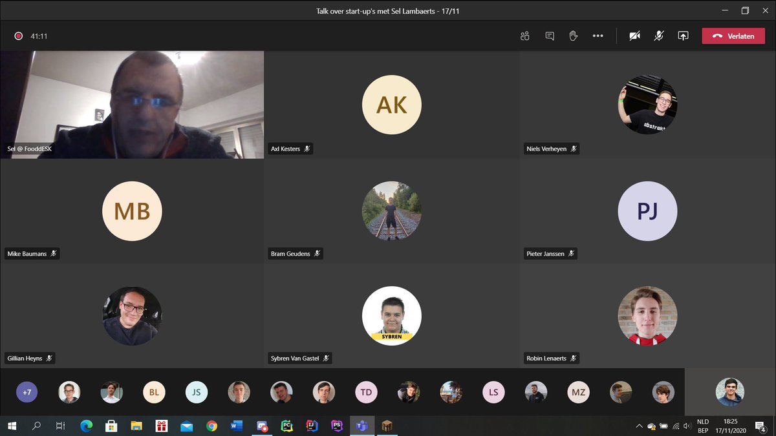Open Windows taskbar search
The image size is (776, 436).
(x=36, y=426)
